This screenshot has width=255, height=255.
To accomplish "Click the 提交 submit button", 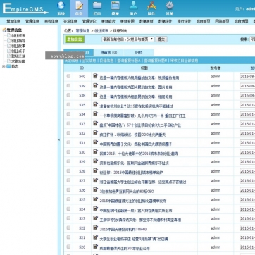I will point(161,39).
